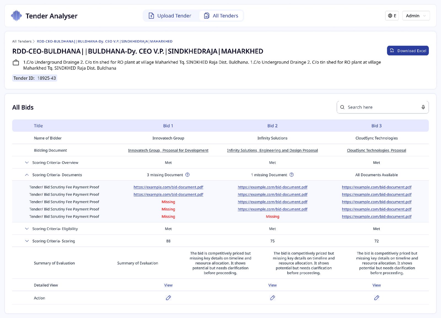Click the briefcase icon beside the tender description
441x318 pixels.
tap(16, 63)
